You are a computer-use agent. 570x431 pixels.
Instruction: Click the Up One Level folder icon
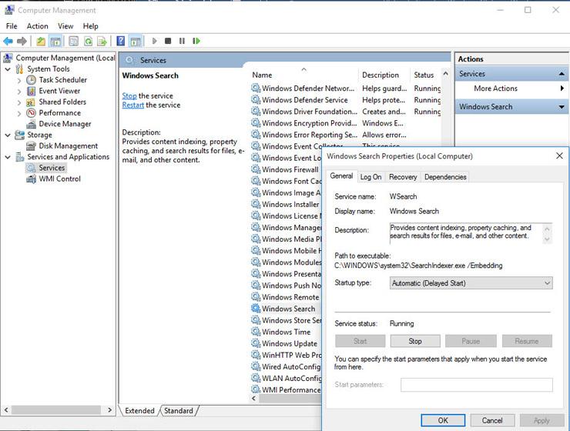[39, 41]
